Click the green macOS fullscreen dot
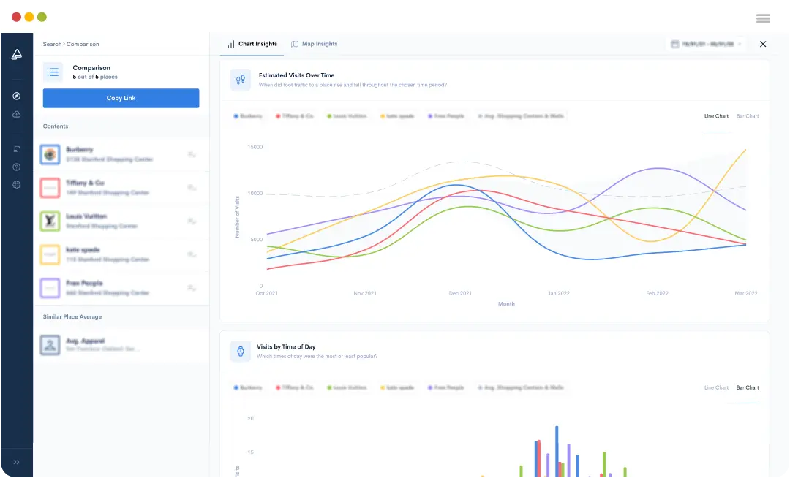The height and width of the screenshot is (478, 790). pos(42,17)
